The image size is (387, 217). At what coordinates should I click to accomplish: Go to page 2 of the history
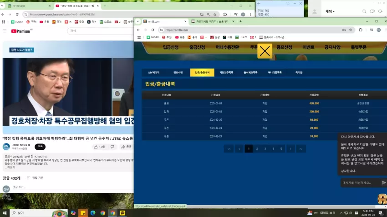point(257,148)
